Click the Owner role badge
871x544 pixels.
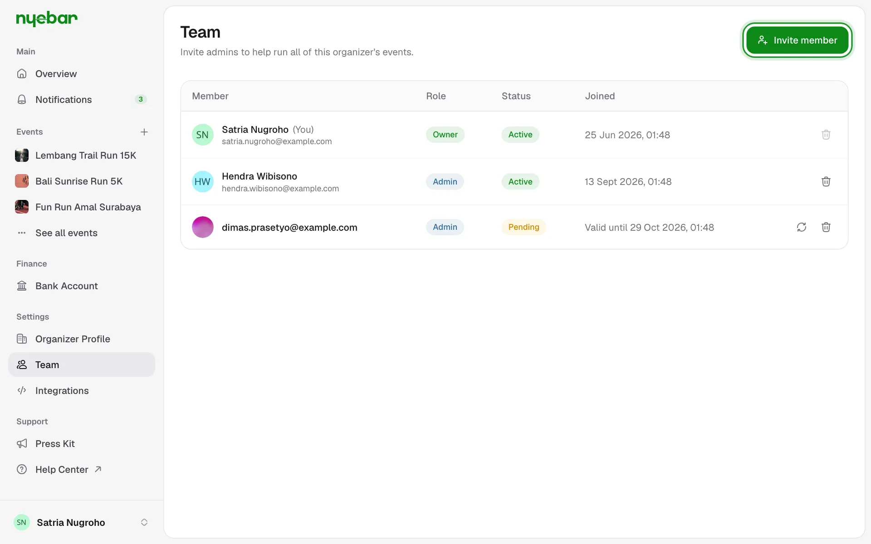[x=445, y=135]
